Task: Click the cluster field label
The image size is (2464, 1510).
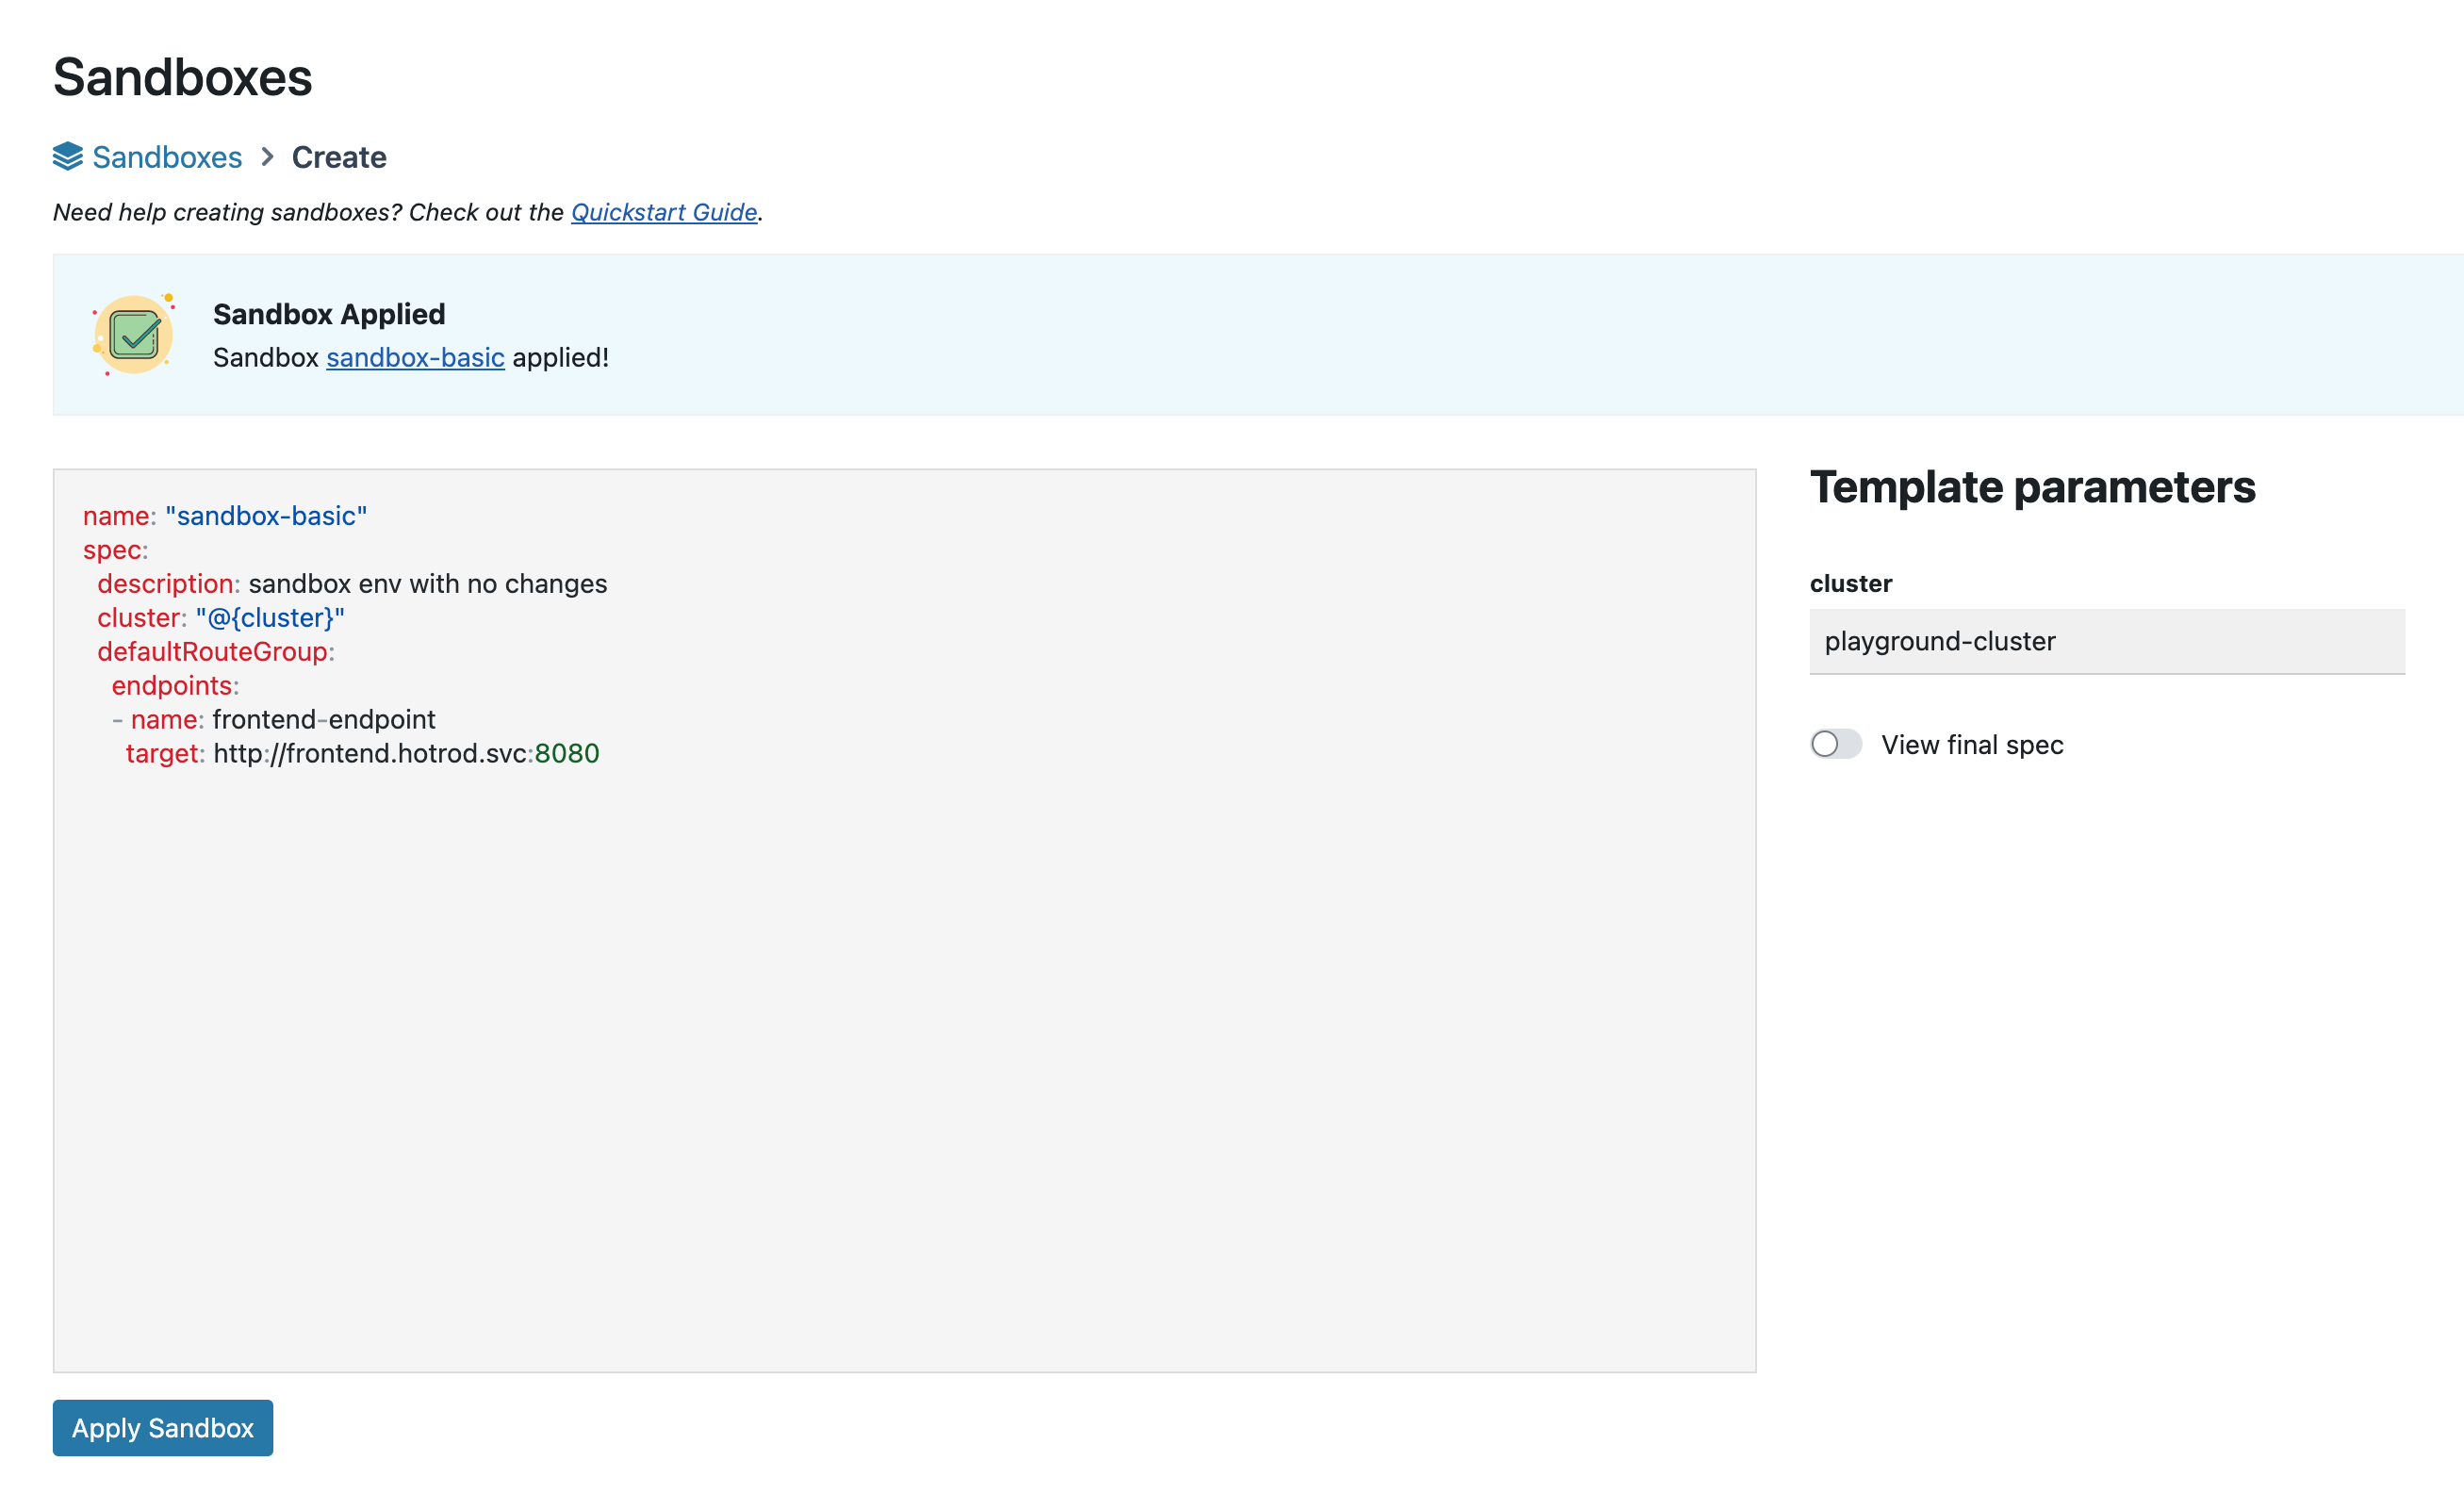Action: pos(1851,583)
